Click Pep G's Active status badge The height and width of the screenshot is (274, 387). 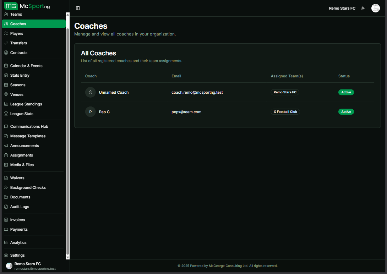click(346, 112)
